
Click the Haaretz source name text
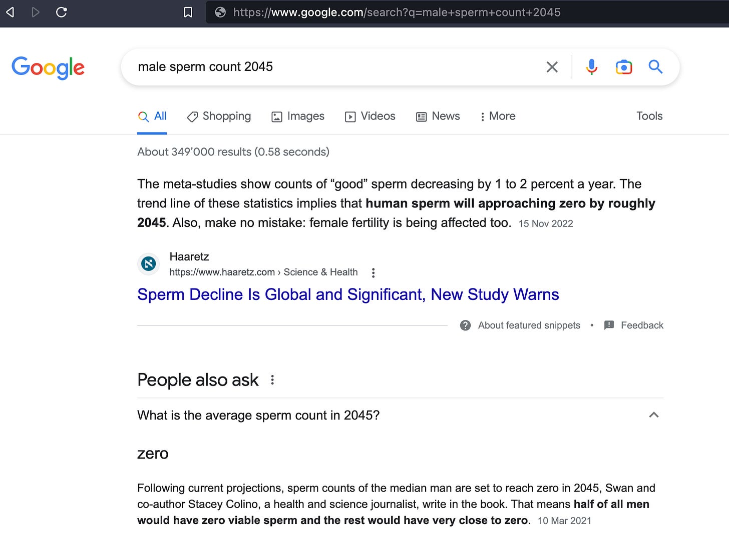pyautogui.click(x=189, y=256)
